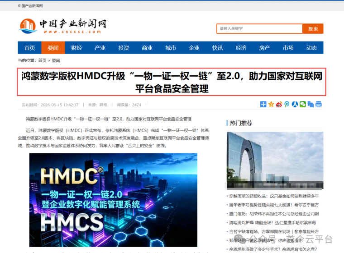
Task: Click the 来源: 网络 source text
Action: click(x=98, y=105)
